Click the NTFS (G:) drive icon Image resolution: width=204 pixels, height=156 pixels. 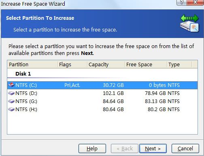pyautogui.click(x=11, y=101)
